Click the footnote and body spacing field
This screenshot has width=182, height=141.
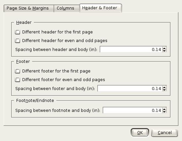click(x=132, y=110)
